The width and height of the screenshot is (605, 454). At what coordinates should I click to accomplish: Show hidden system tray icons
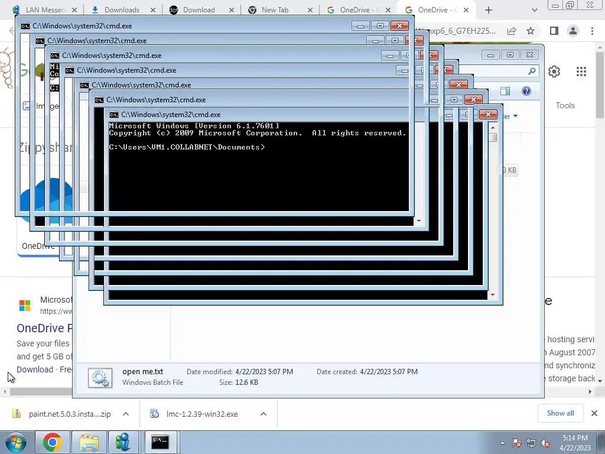(502, 443)
